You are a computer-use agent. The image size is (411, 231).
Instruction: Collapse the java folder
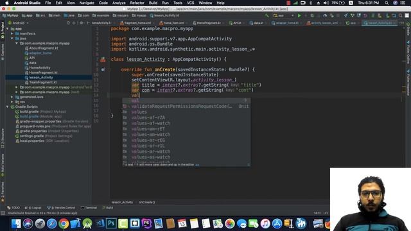coord(12,38)
